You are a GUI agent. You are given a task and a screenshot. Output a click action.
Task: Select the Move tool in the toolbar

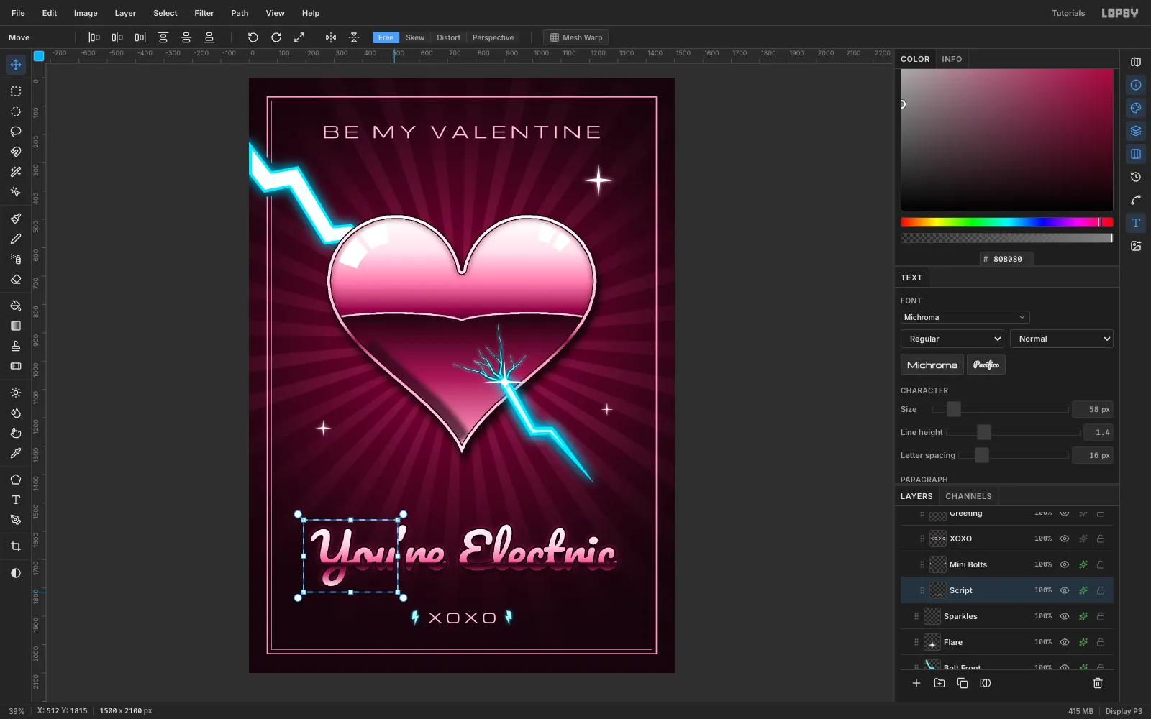coord(16,65)
